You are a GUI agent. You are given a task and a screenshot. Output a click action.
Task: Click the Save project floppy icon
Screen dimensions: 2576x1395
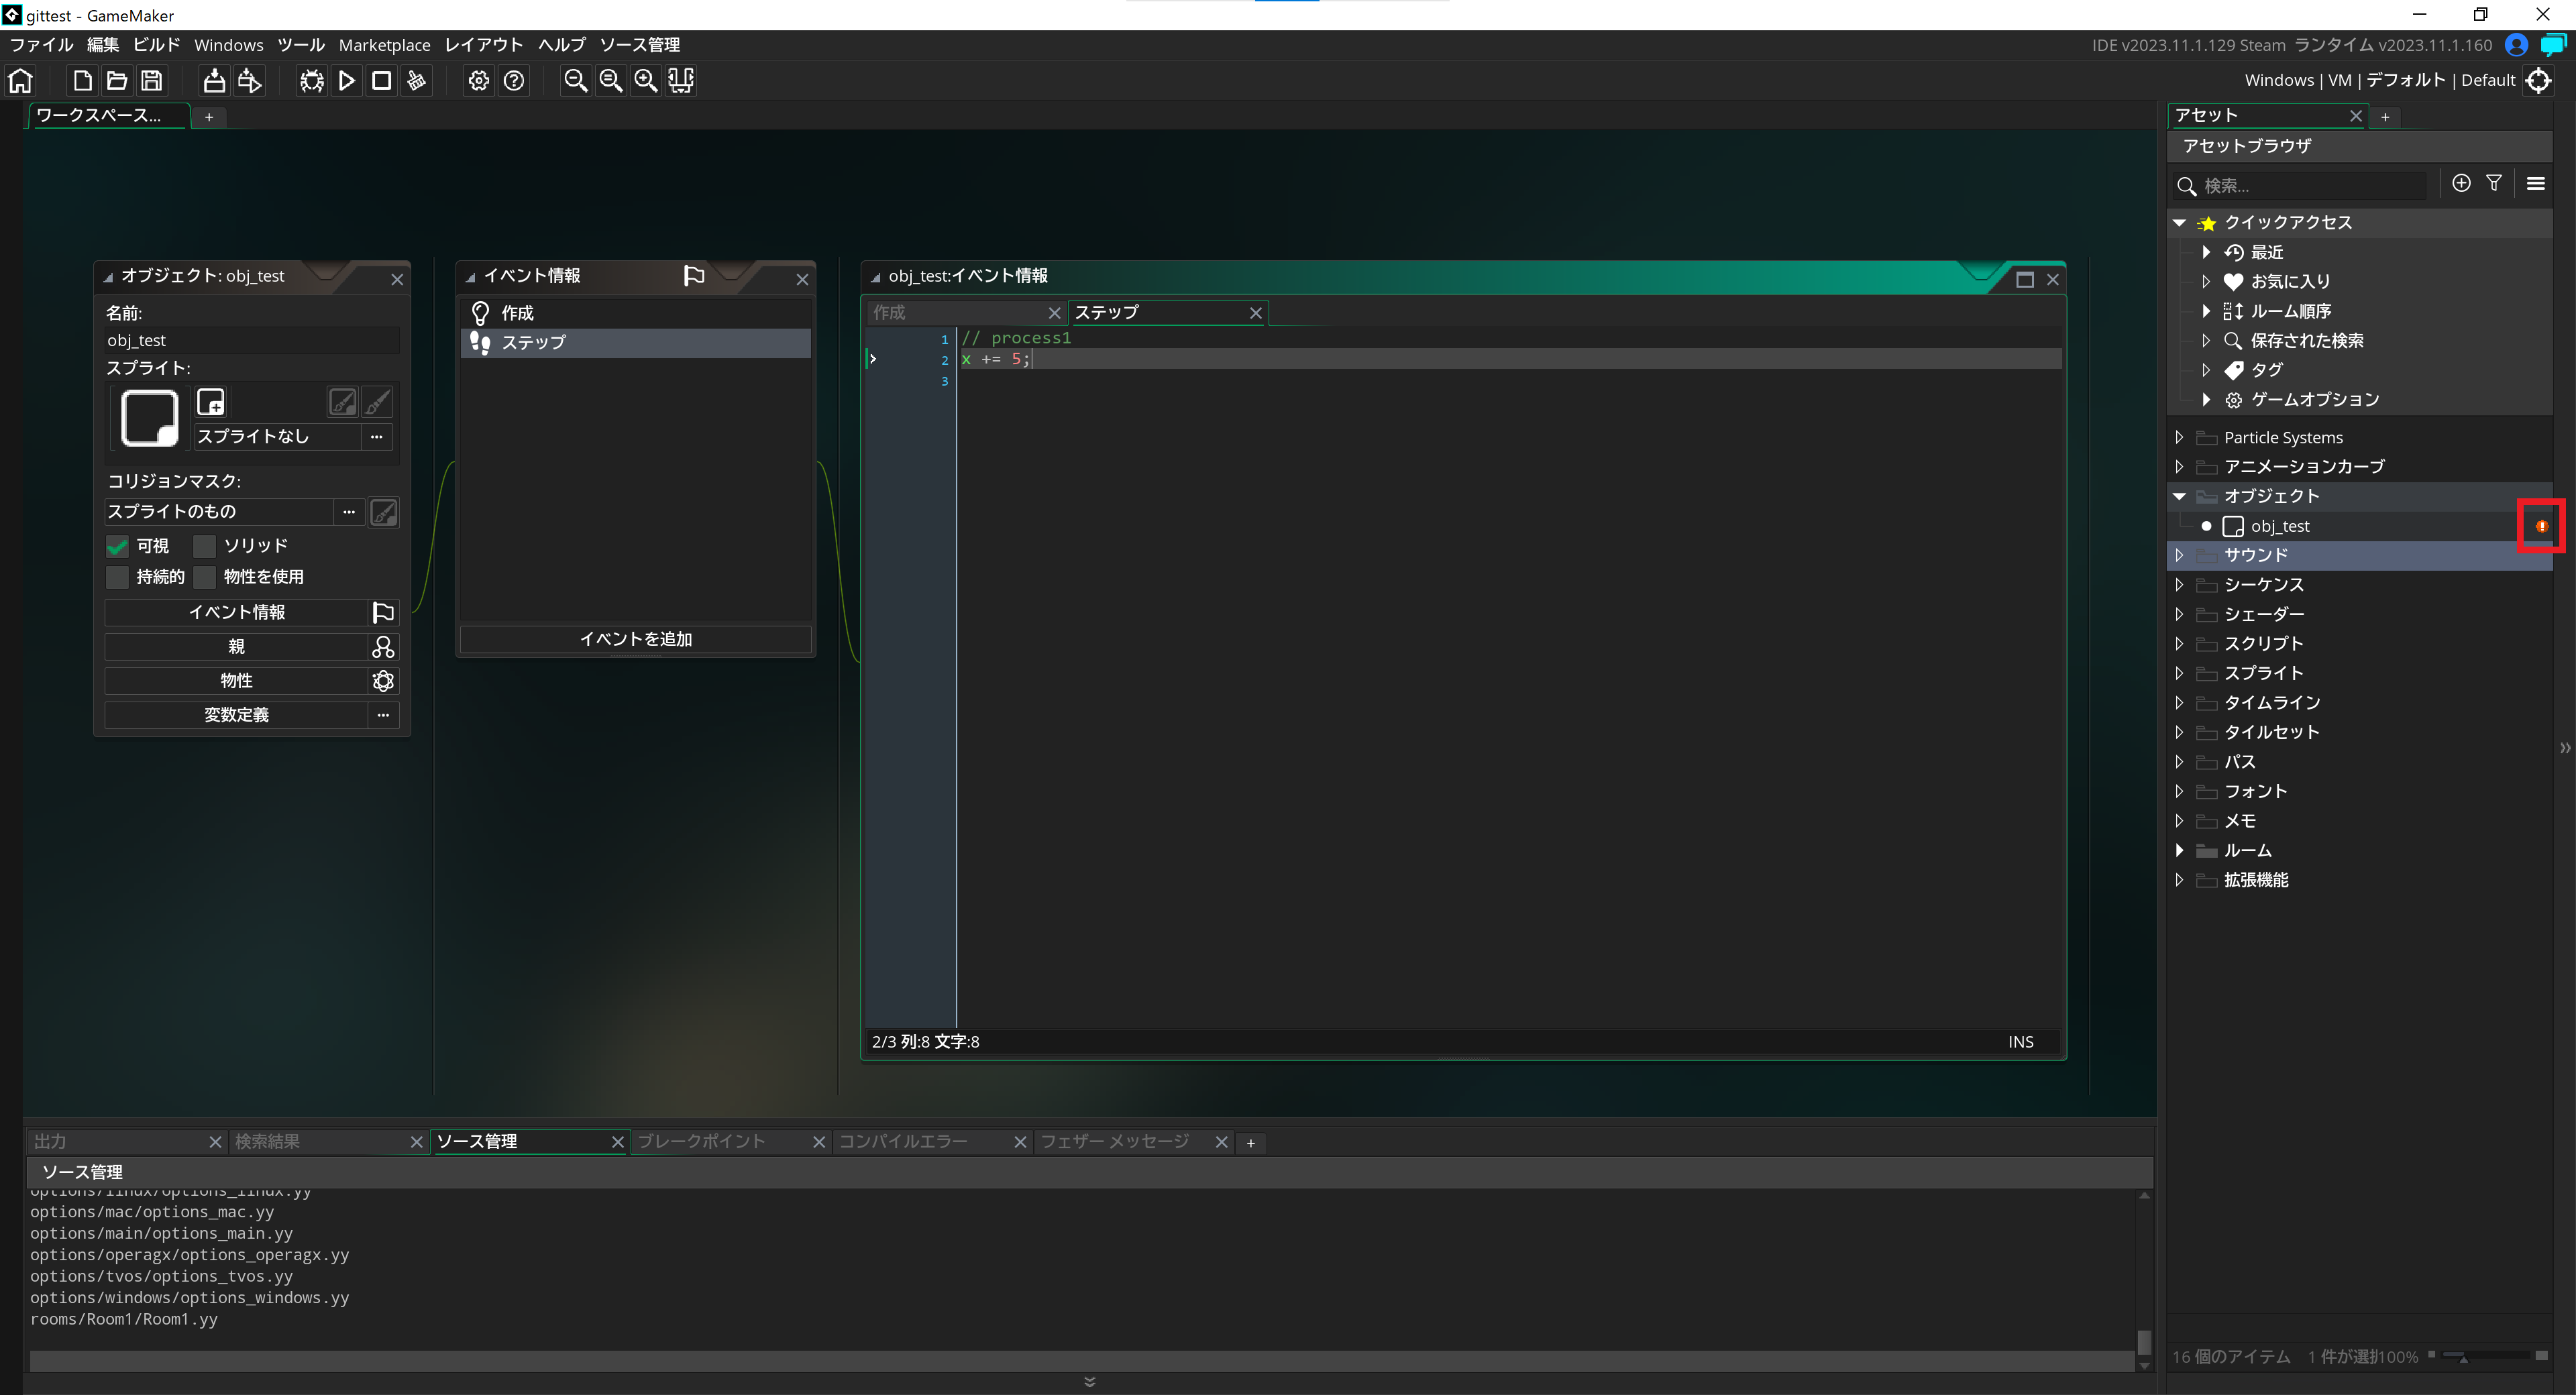point(151,81)
